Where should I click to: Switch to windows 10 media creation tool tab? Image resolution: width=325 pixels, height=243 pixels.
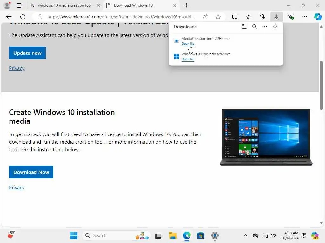(x=65, y=5)
